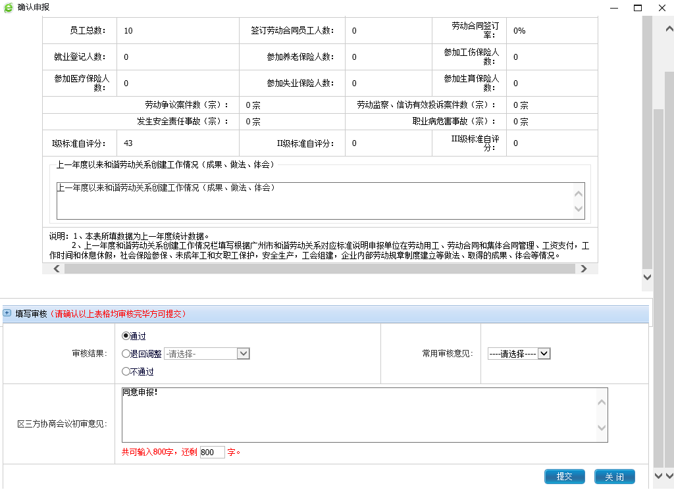Click the right arrow of the horizontal scrollbar

pyautogui.click(x=583, y=268)
